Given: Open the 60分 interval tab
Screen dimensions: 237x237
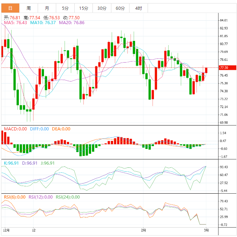Looking at the screenshot, I should pyautogui.click(x=120, y=8).
